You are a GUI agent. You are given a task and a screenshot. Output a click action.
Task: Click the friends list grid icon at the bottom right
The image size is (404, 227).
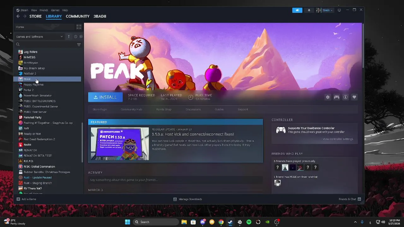(x=359, y=199)
